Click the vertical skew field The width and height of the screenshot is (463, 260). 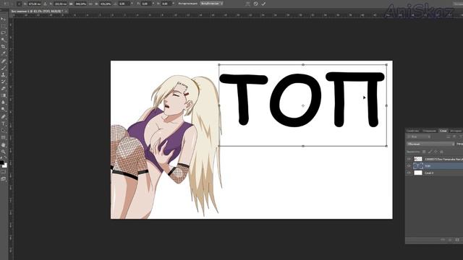point(166,4)
